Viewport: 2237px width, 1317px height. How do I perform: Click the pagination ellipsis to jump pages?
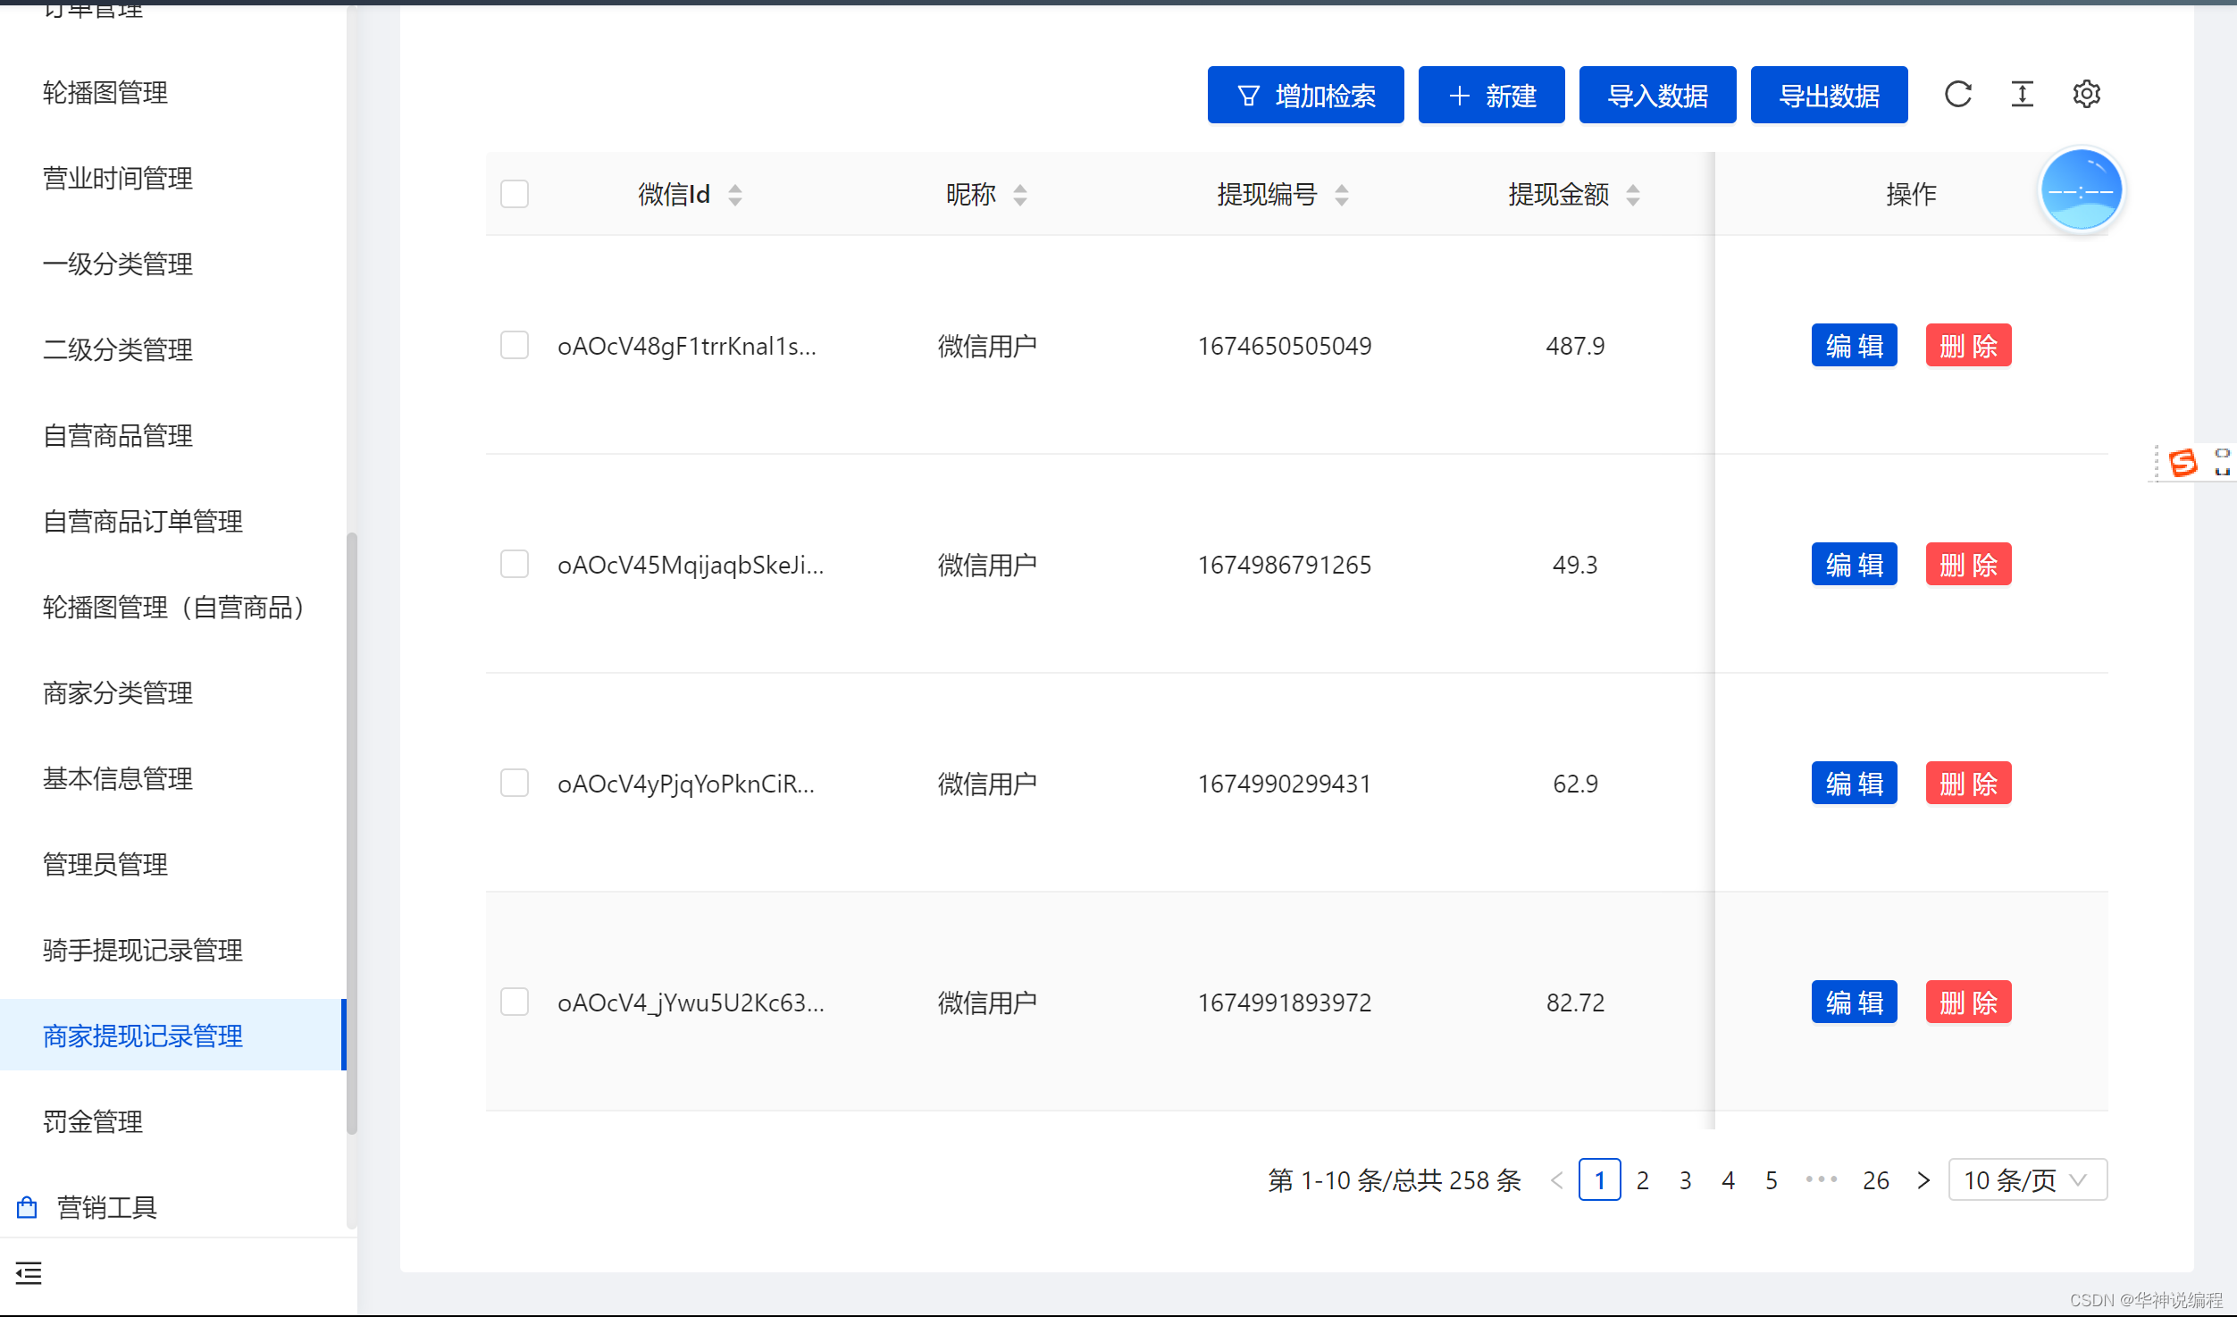[1821, 1180]
